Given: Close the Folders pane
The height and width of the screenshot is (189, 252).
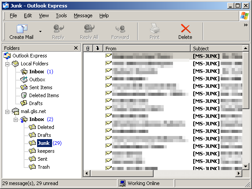Looking at the screenshot, I should tap(76, 48).
